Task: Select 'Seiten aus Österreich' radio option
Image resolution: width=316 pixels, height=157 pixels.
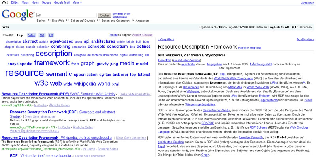Action: (x=98, y=20)
